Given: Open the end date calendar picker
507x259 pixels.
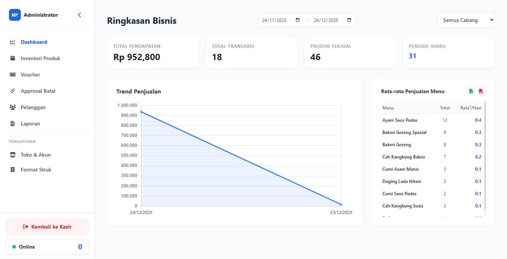Looking at the screenshot, I should [349, 20].
